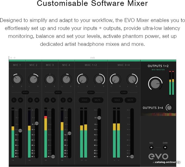
Task: Toggle MAC 3+4 stereo link
Action: tap(124, 93)
